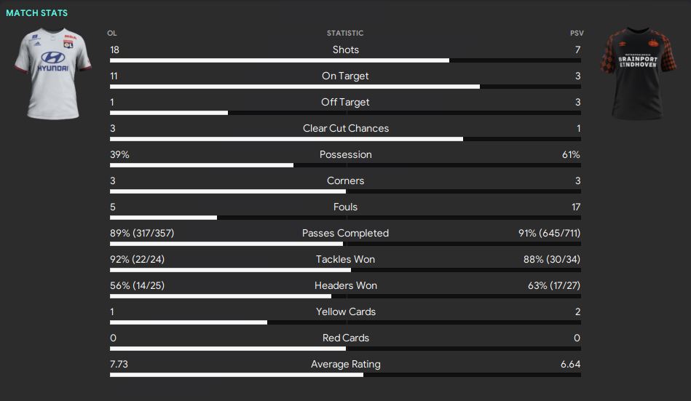Select the Yellow Cards label

(345, 311)
